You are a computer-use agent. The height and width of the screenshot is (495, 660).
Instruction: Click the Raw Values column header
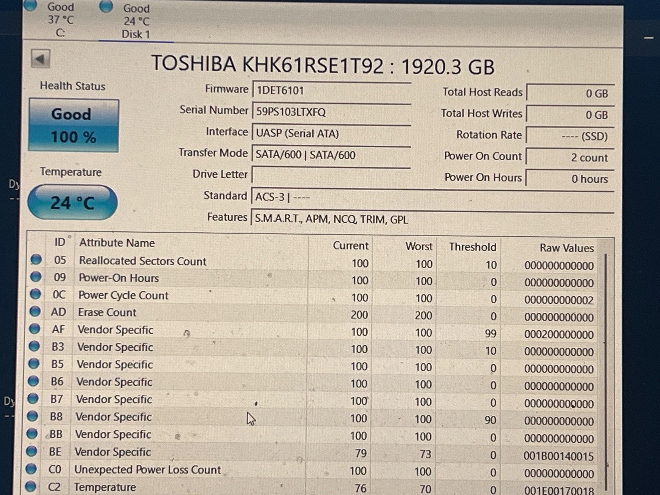pyautogui.click(x=567, y=248)
